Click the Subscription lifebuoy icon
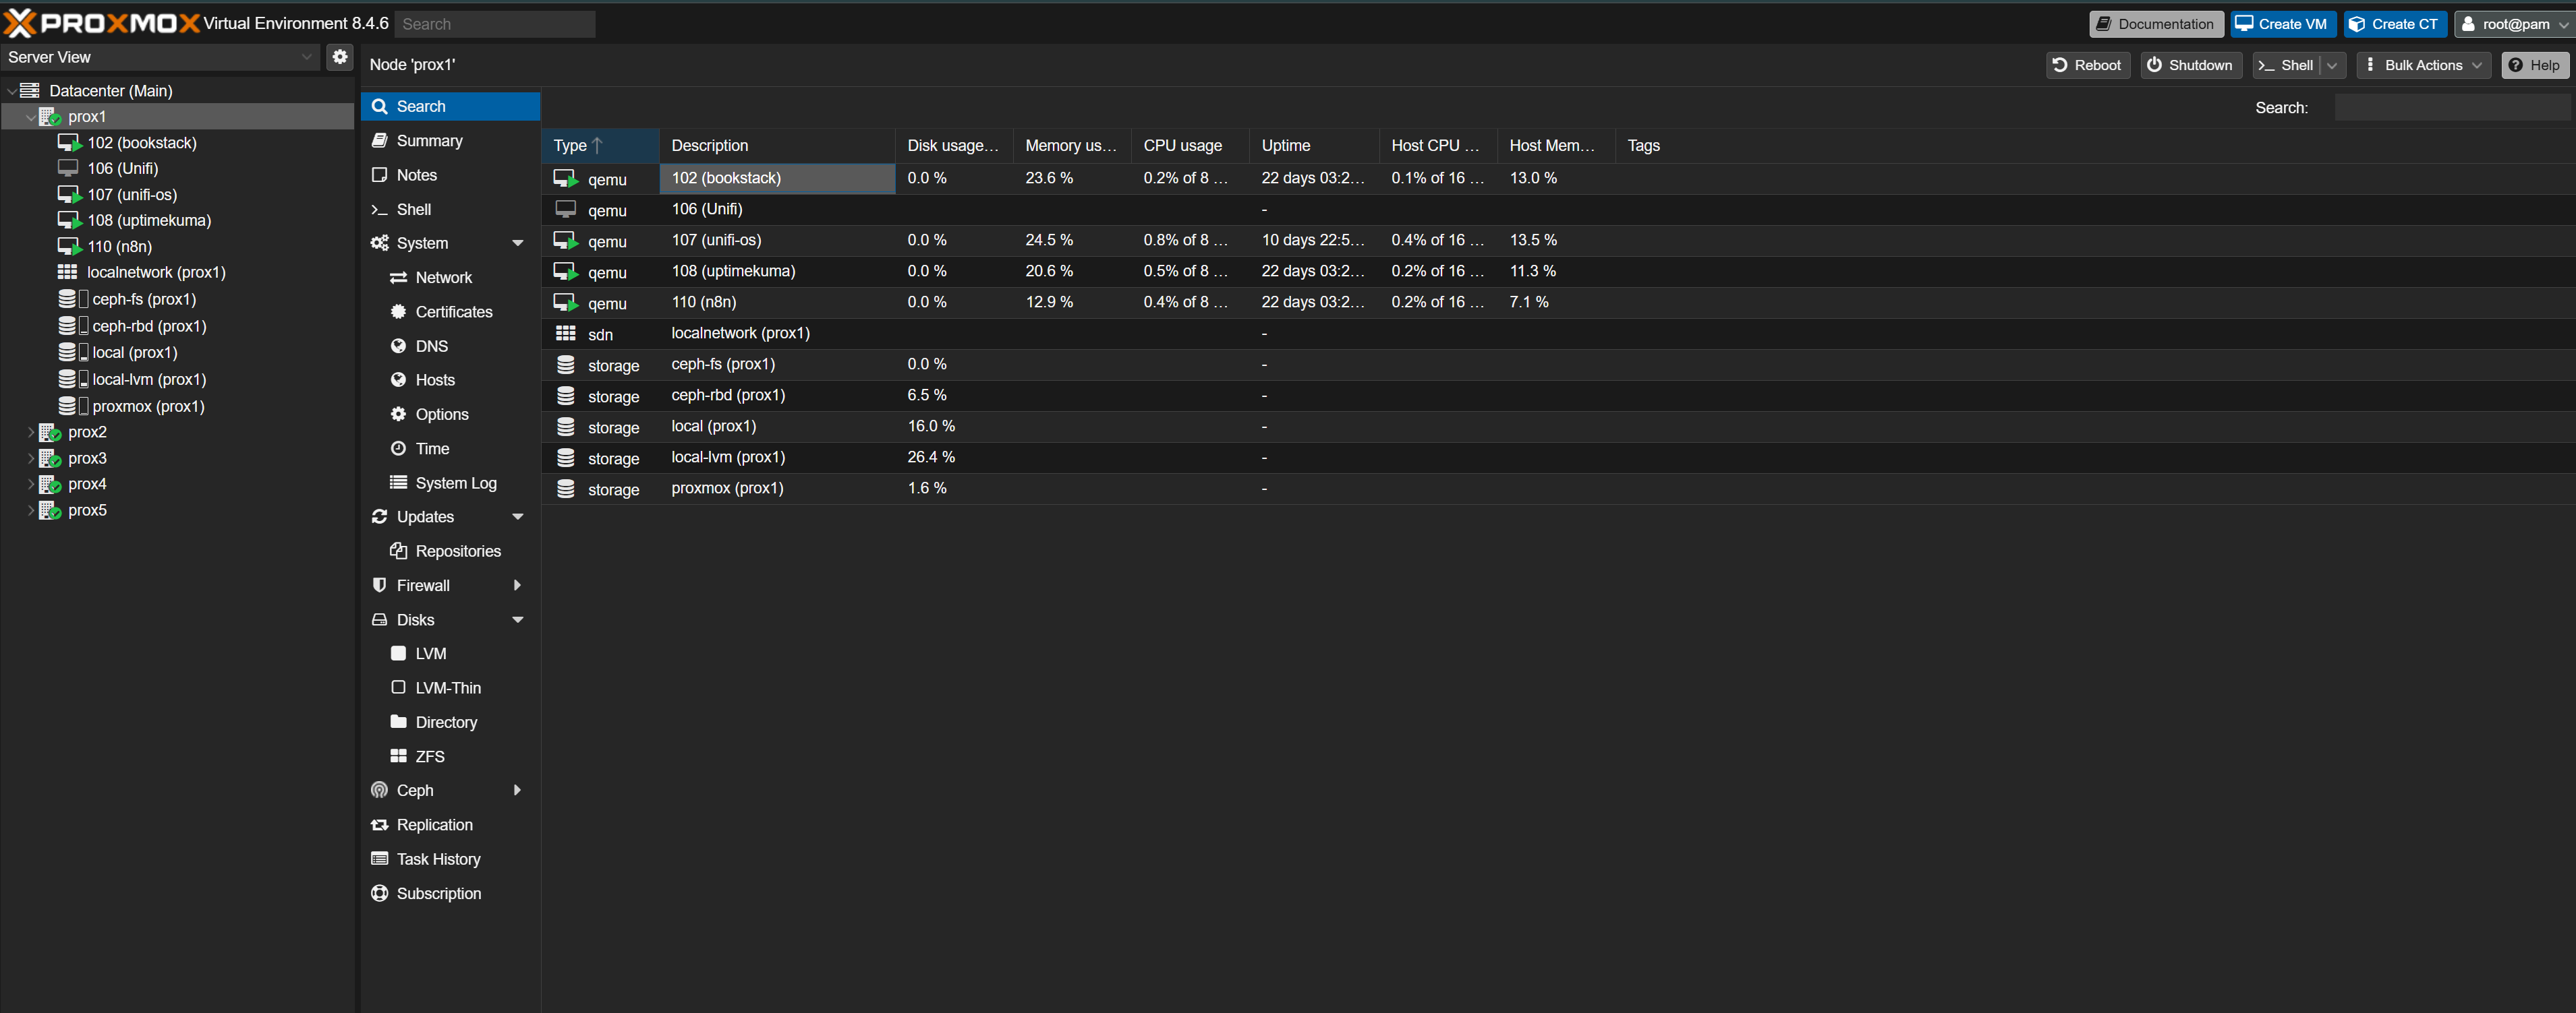 click(379, 893)
